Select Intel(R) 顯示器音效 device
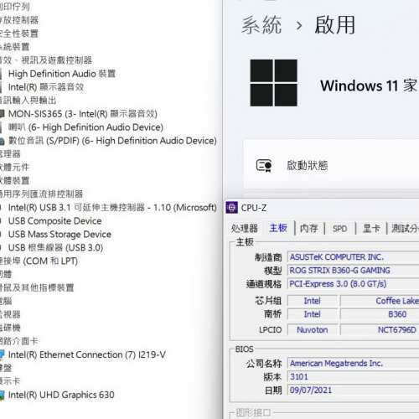 [x=46, y=87]
